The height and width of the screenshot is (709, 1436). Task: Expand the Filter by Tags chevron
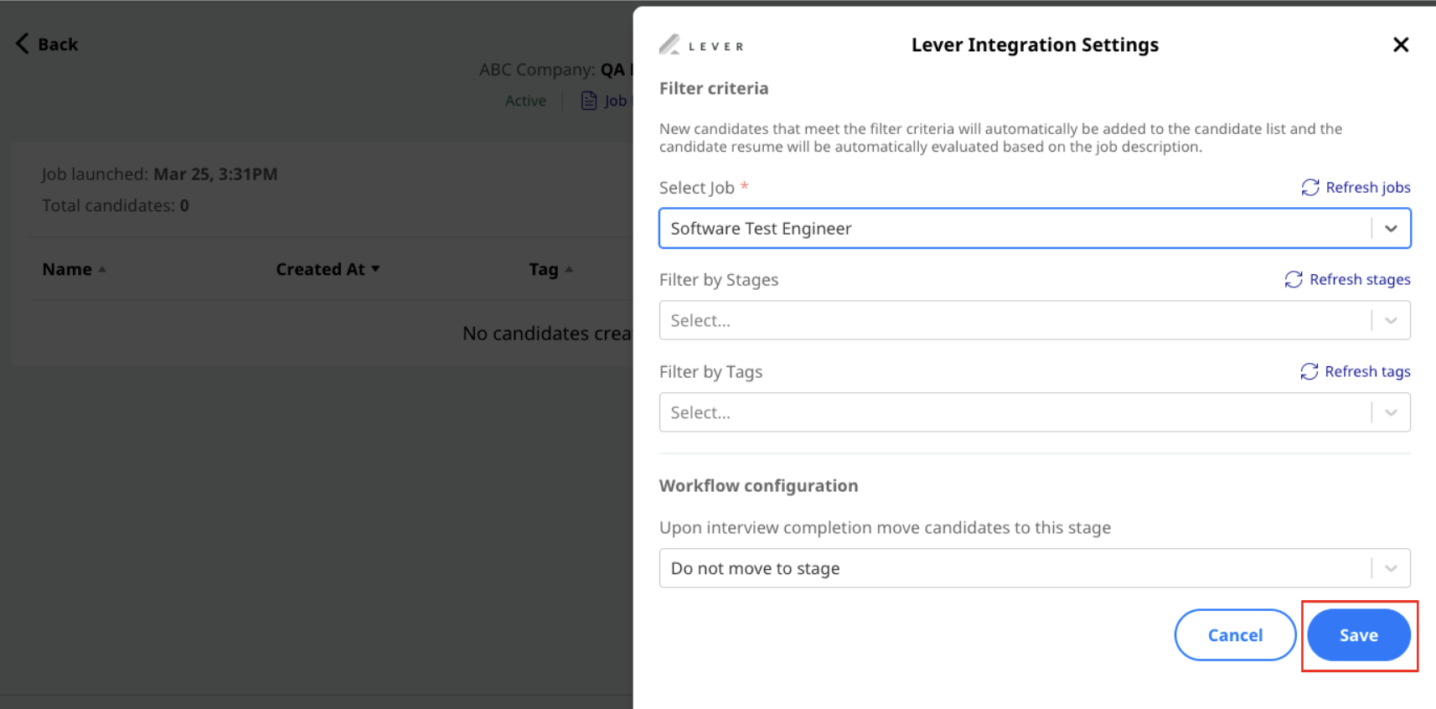(x=1391, y=413)
